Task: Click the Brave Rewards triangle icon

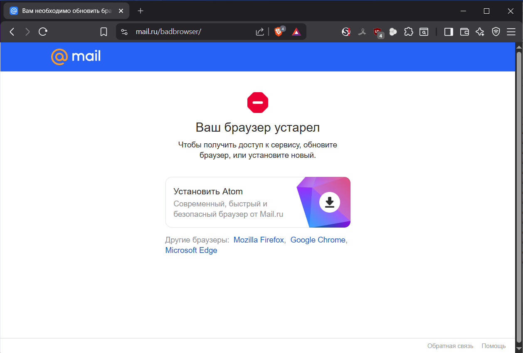Action: point(296,32)
